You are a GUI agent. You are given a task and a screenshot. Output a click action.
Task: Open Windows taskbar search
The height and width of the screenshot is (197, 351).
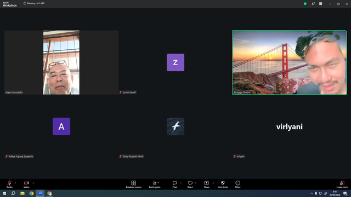(13, 193)
